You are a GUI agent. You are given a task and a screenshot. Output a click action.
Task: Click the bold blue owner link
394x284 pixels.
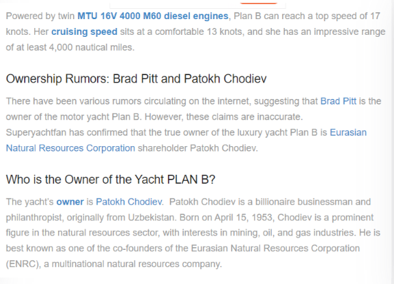pyautogui.click(x=70, y=202)
